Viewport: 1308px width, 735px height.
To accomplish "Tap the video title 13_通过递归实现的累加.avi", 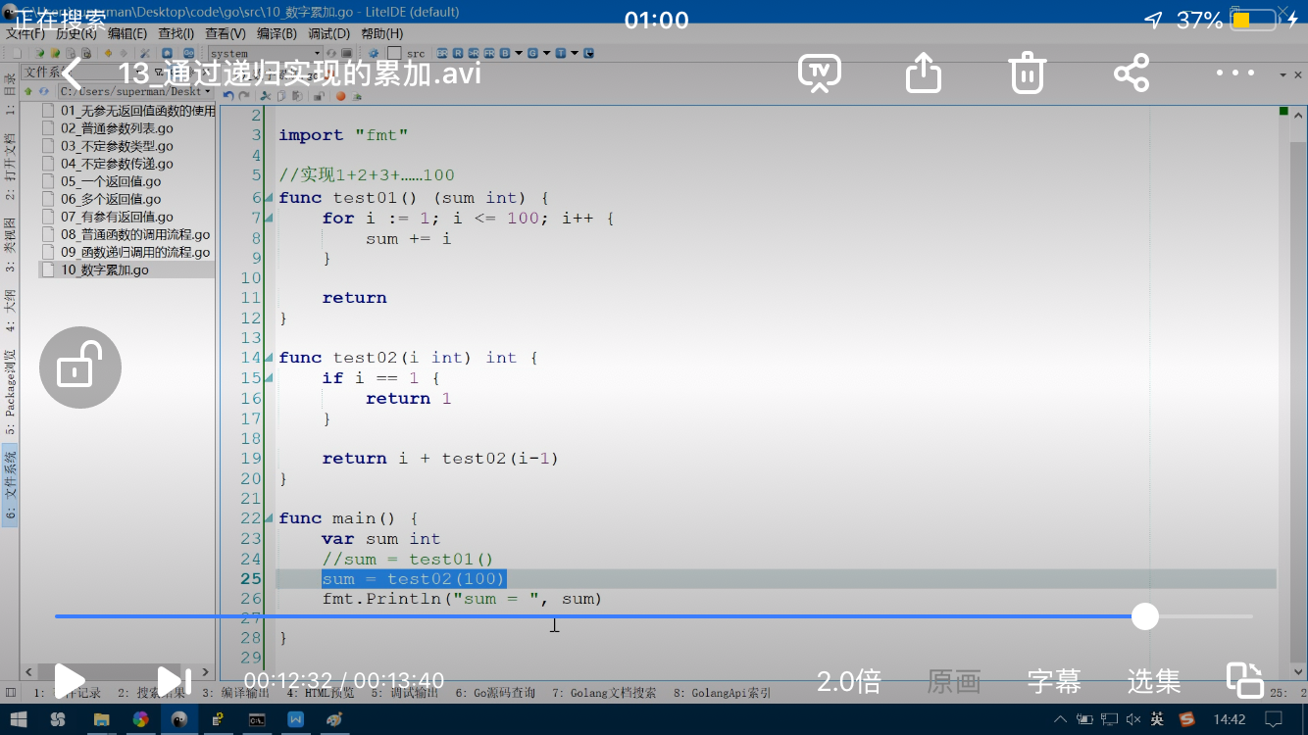I will pos(300,73).
